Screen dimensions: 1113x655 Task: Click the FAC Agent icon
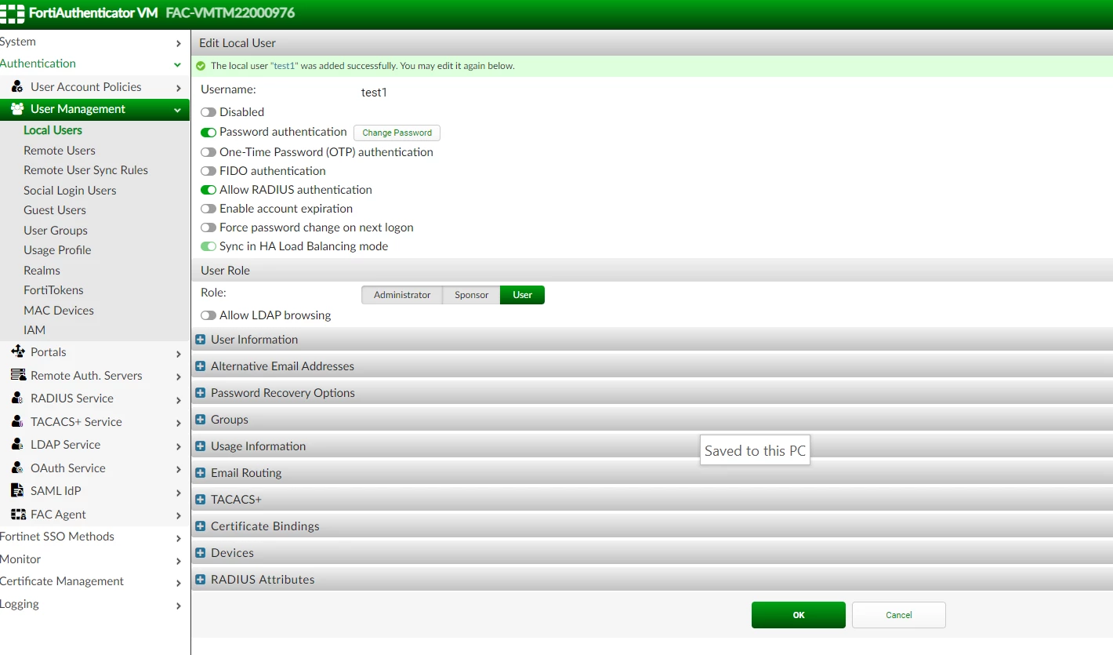pyautogui.click(x=18, y=514)
